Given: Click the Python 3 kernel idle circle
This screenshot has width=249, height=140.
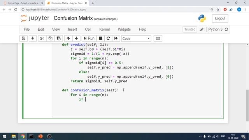Looking at the screenshot, I should click(226, 30).
